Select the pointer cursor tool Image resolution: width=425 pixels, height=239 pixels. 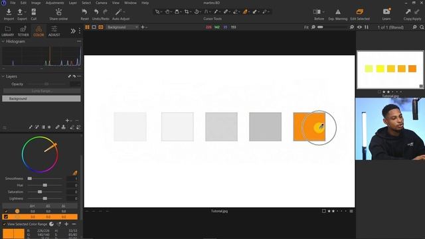(157, 12)
